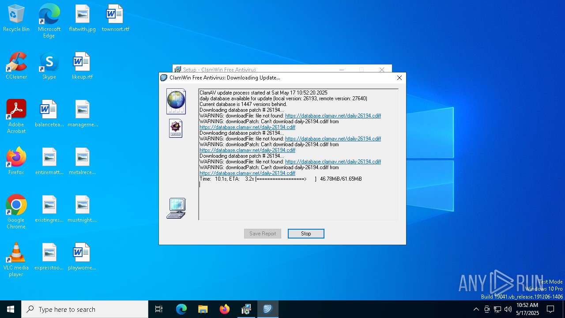Stop the ClamWin update download
Viewport: 565px width, 318px height.
click(306, 234)
